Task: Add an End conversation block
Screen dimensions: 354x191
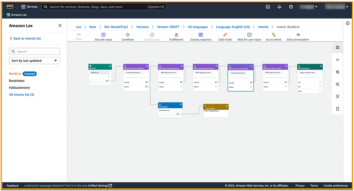Action: [x=298, y=37]
